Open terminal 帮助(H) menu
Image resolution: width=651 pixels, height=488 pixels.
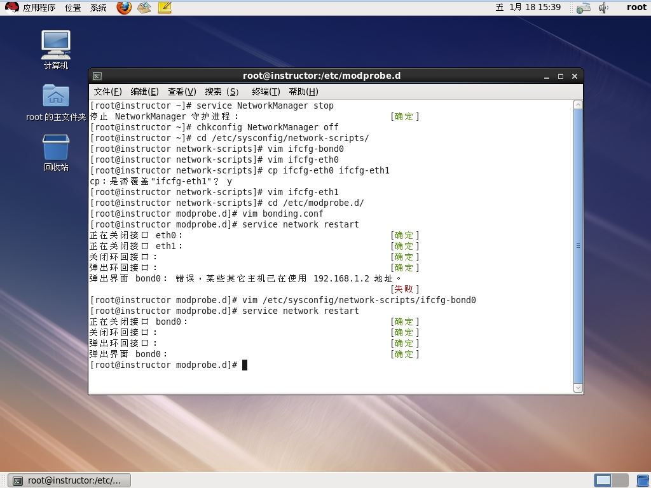pos(303,91)
